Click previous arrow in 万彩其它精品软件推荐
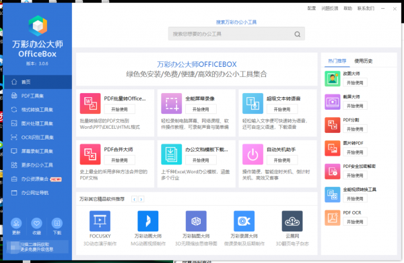Viewport: 404px width, 263px height. coord(134,199)
